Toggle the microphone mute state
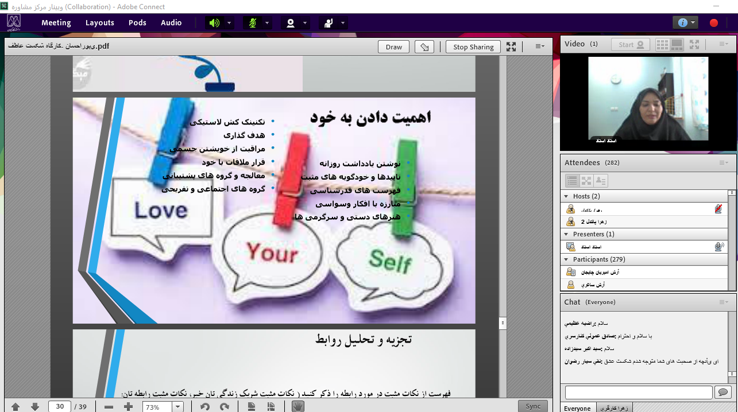This screenshot has height=412, width=738. click(x=252, y=23)
